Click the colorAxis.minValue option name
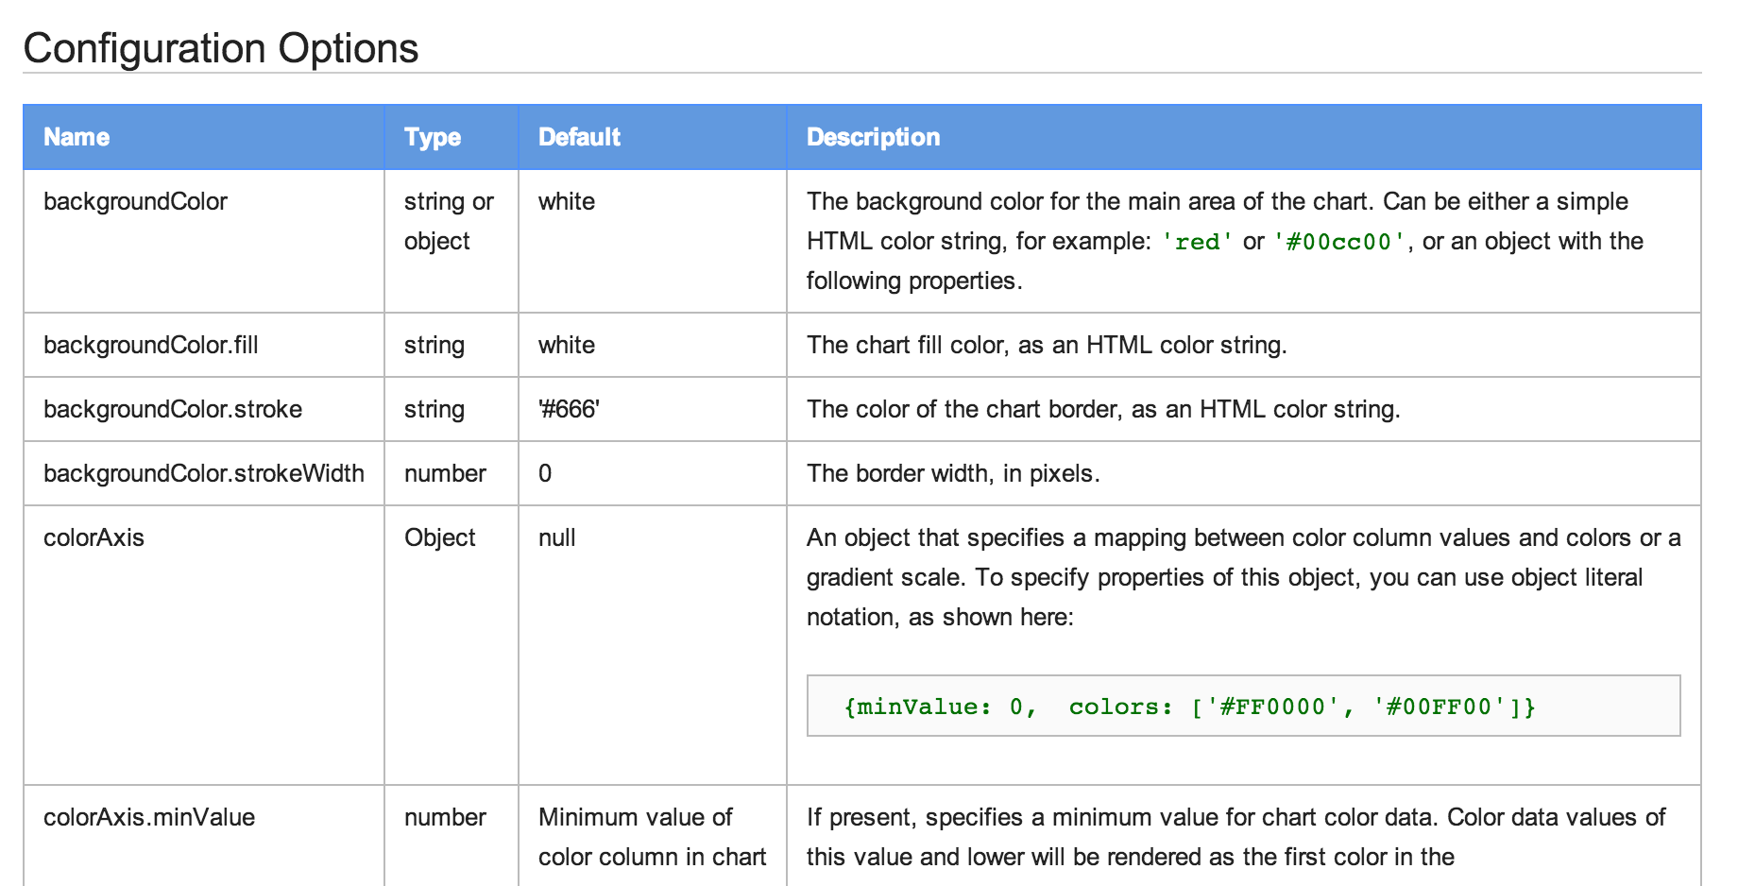 (148, 817)
